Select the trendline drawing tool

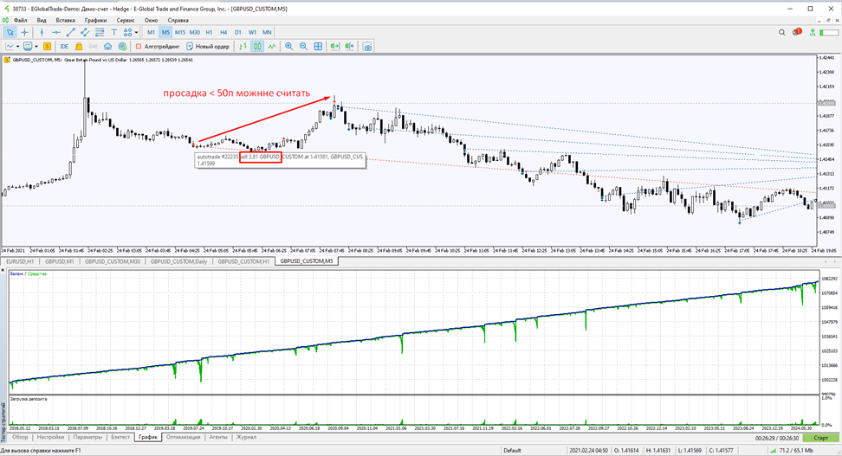pos(70,32)
